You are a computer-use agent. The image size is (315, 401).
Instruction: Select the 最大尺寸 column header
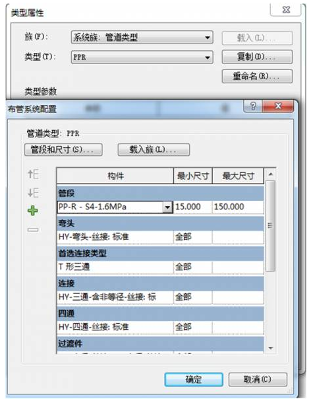(x=238, y=176)
